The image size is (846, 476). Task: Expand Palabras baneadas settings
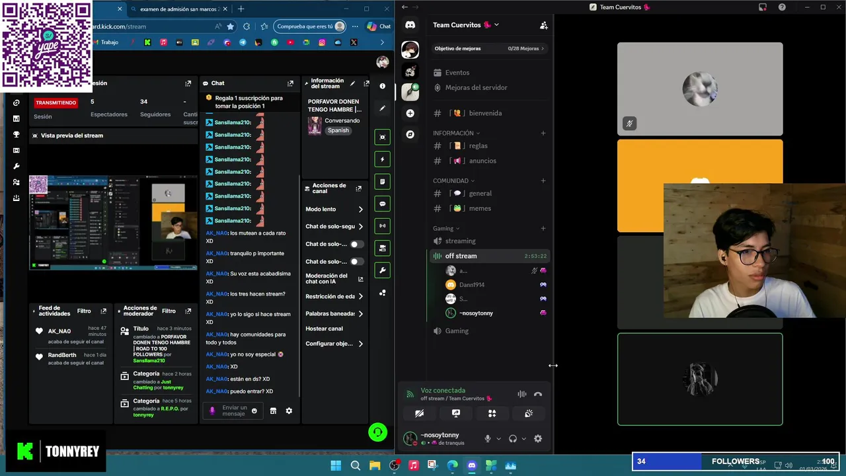334,313
